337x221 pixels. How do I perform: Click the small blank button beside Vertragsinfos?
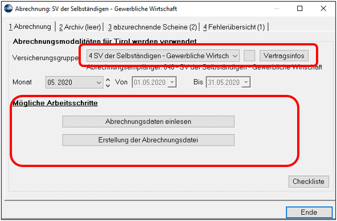point(249,56)
